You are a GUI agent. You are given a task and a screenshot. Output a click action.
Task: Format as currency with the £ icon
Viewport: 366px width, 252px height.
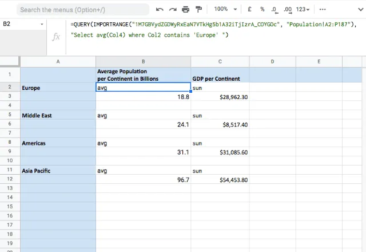pos(249,10)
